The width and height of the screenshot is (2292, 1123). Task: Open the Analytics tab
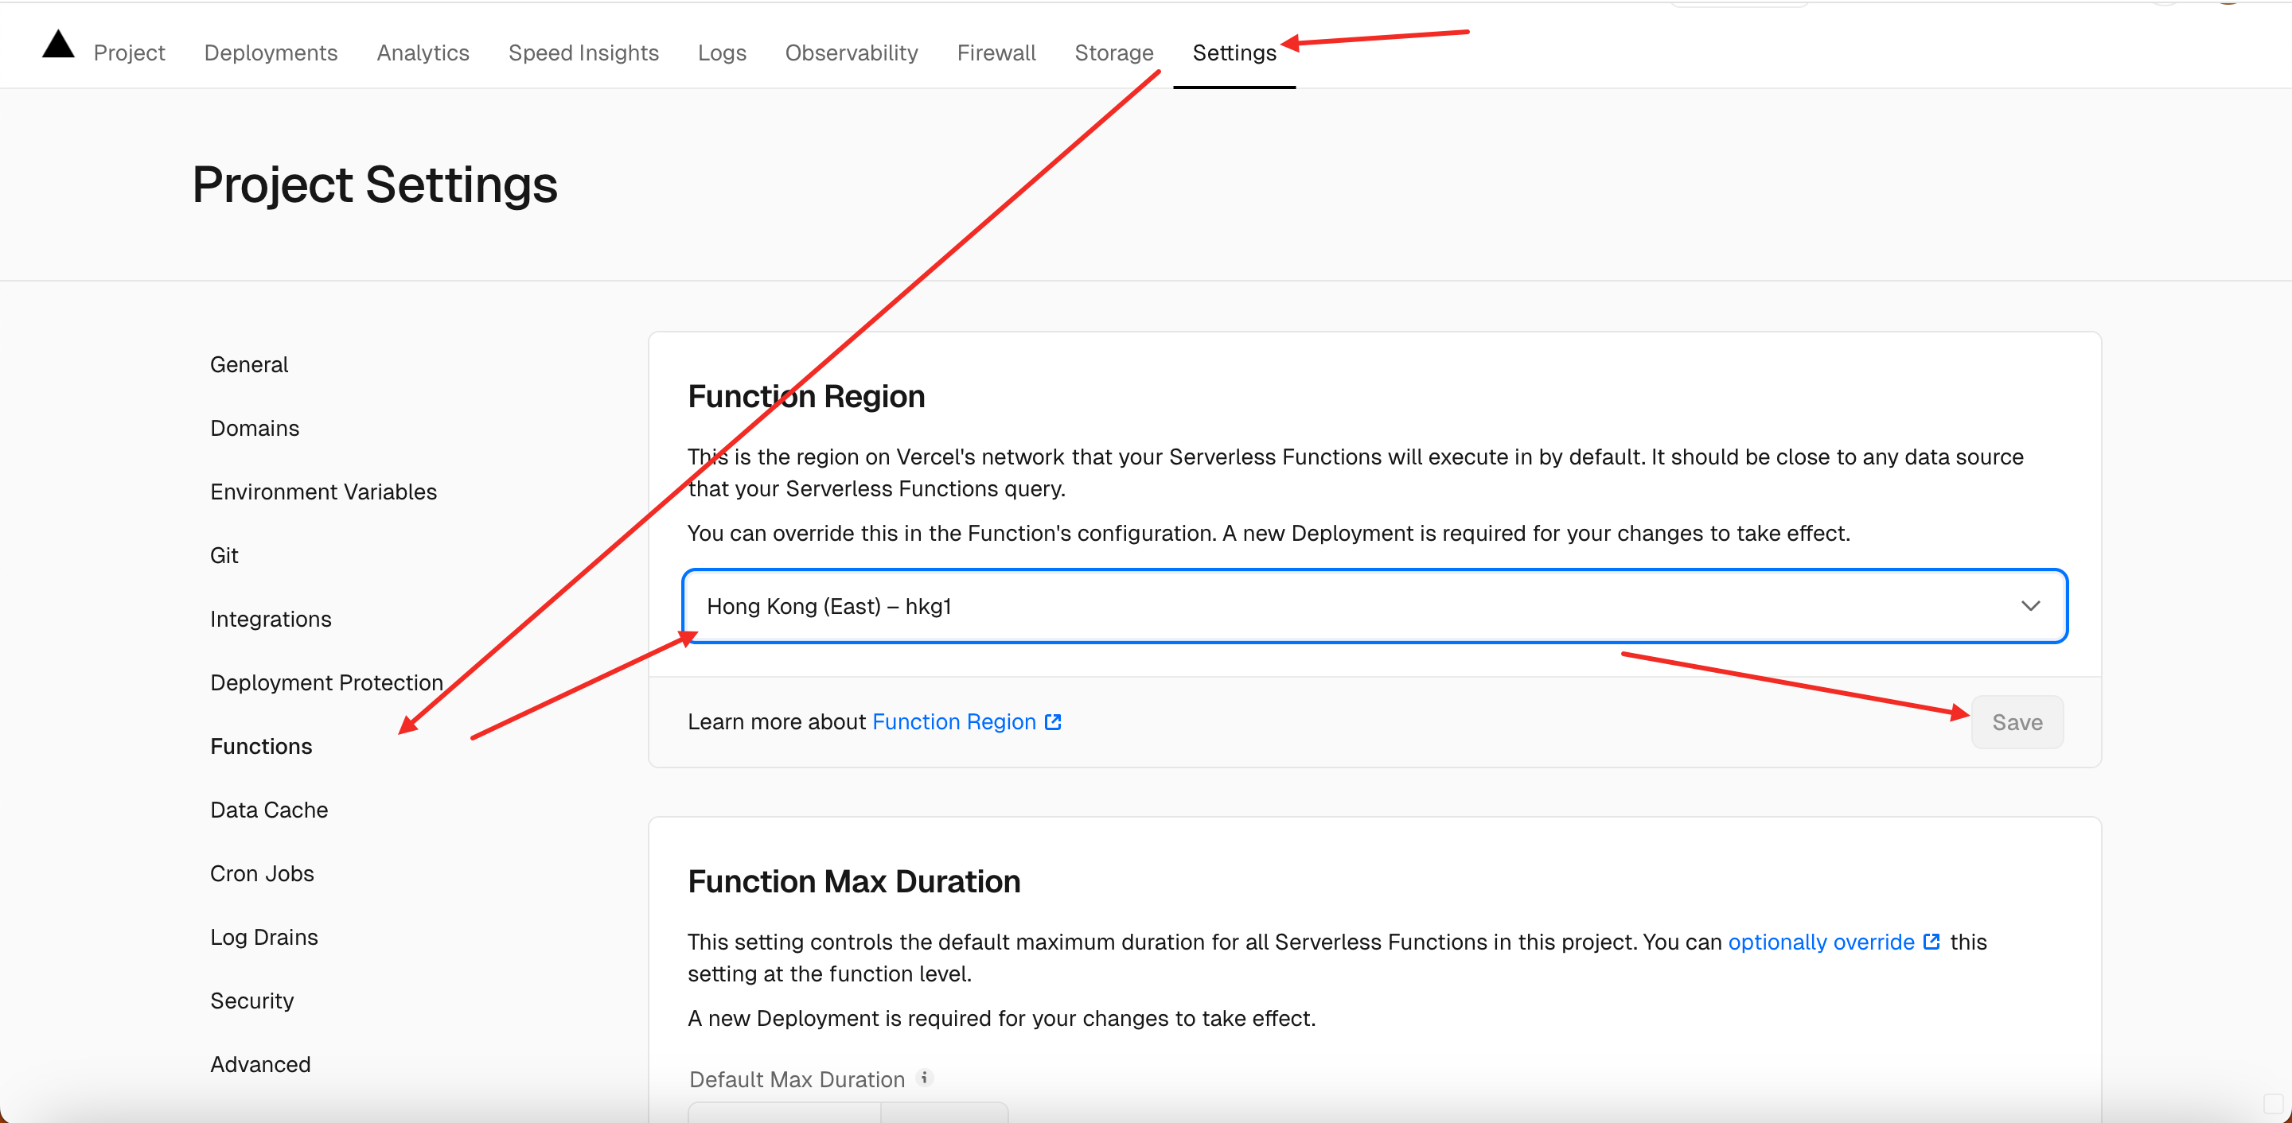click(x=423, y=52)
